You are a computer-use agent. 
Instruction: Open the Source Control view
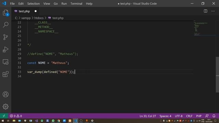[x=5, y=37]
